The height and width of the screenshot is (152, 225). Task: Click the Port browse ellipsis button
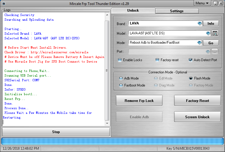[x=215, y=52]
